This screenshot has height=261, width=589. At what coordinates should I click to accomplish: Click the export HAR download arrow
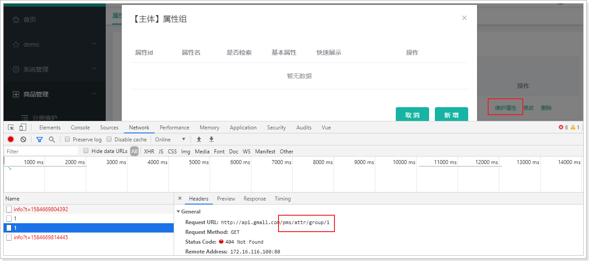(211, 139)
